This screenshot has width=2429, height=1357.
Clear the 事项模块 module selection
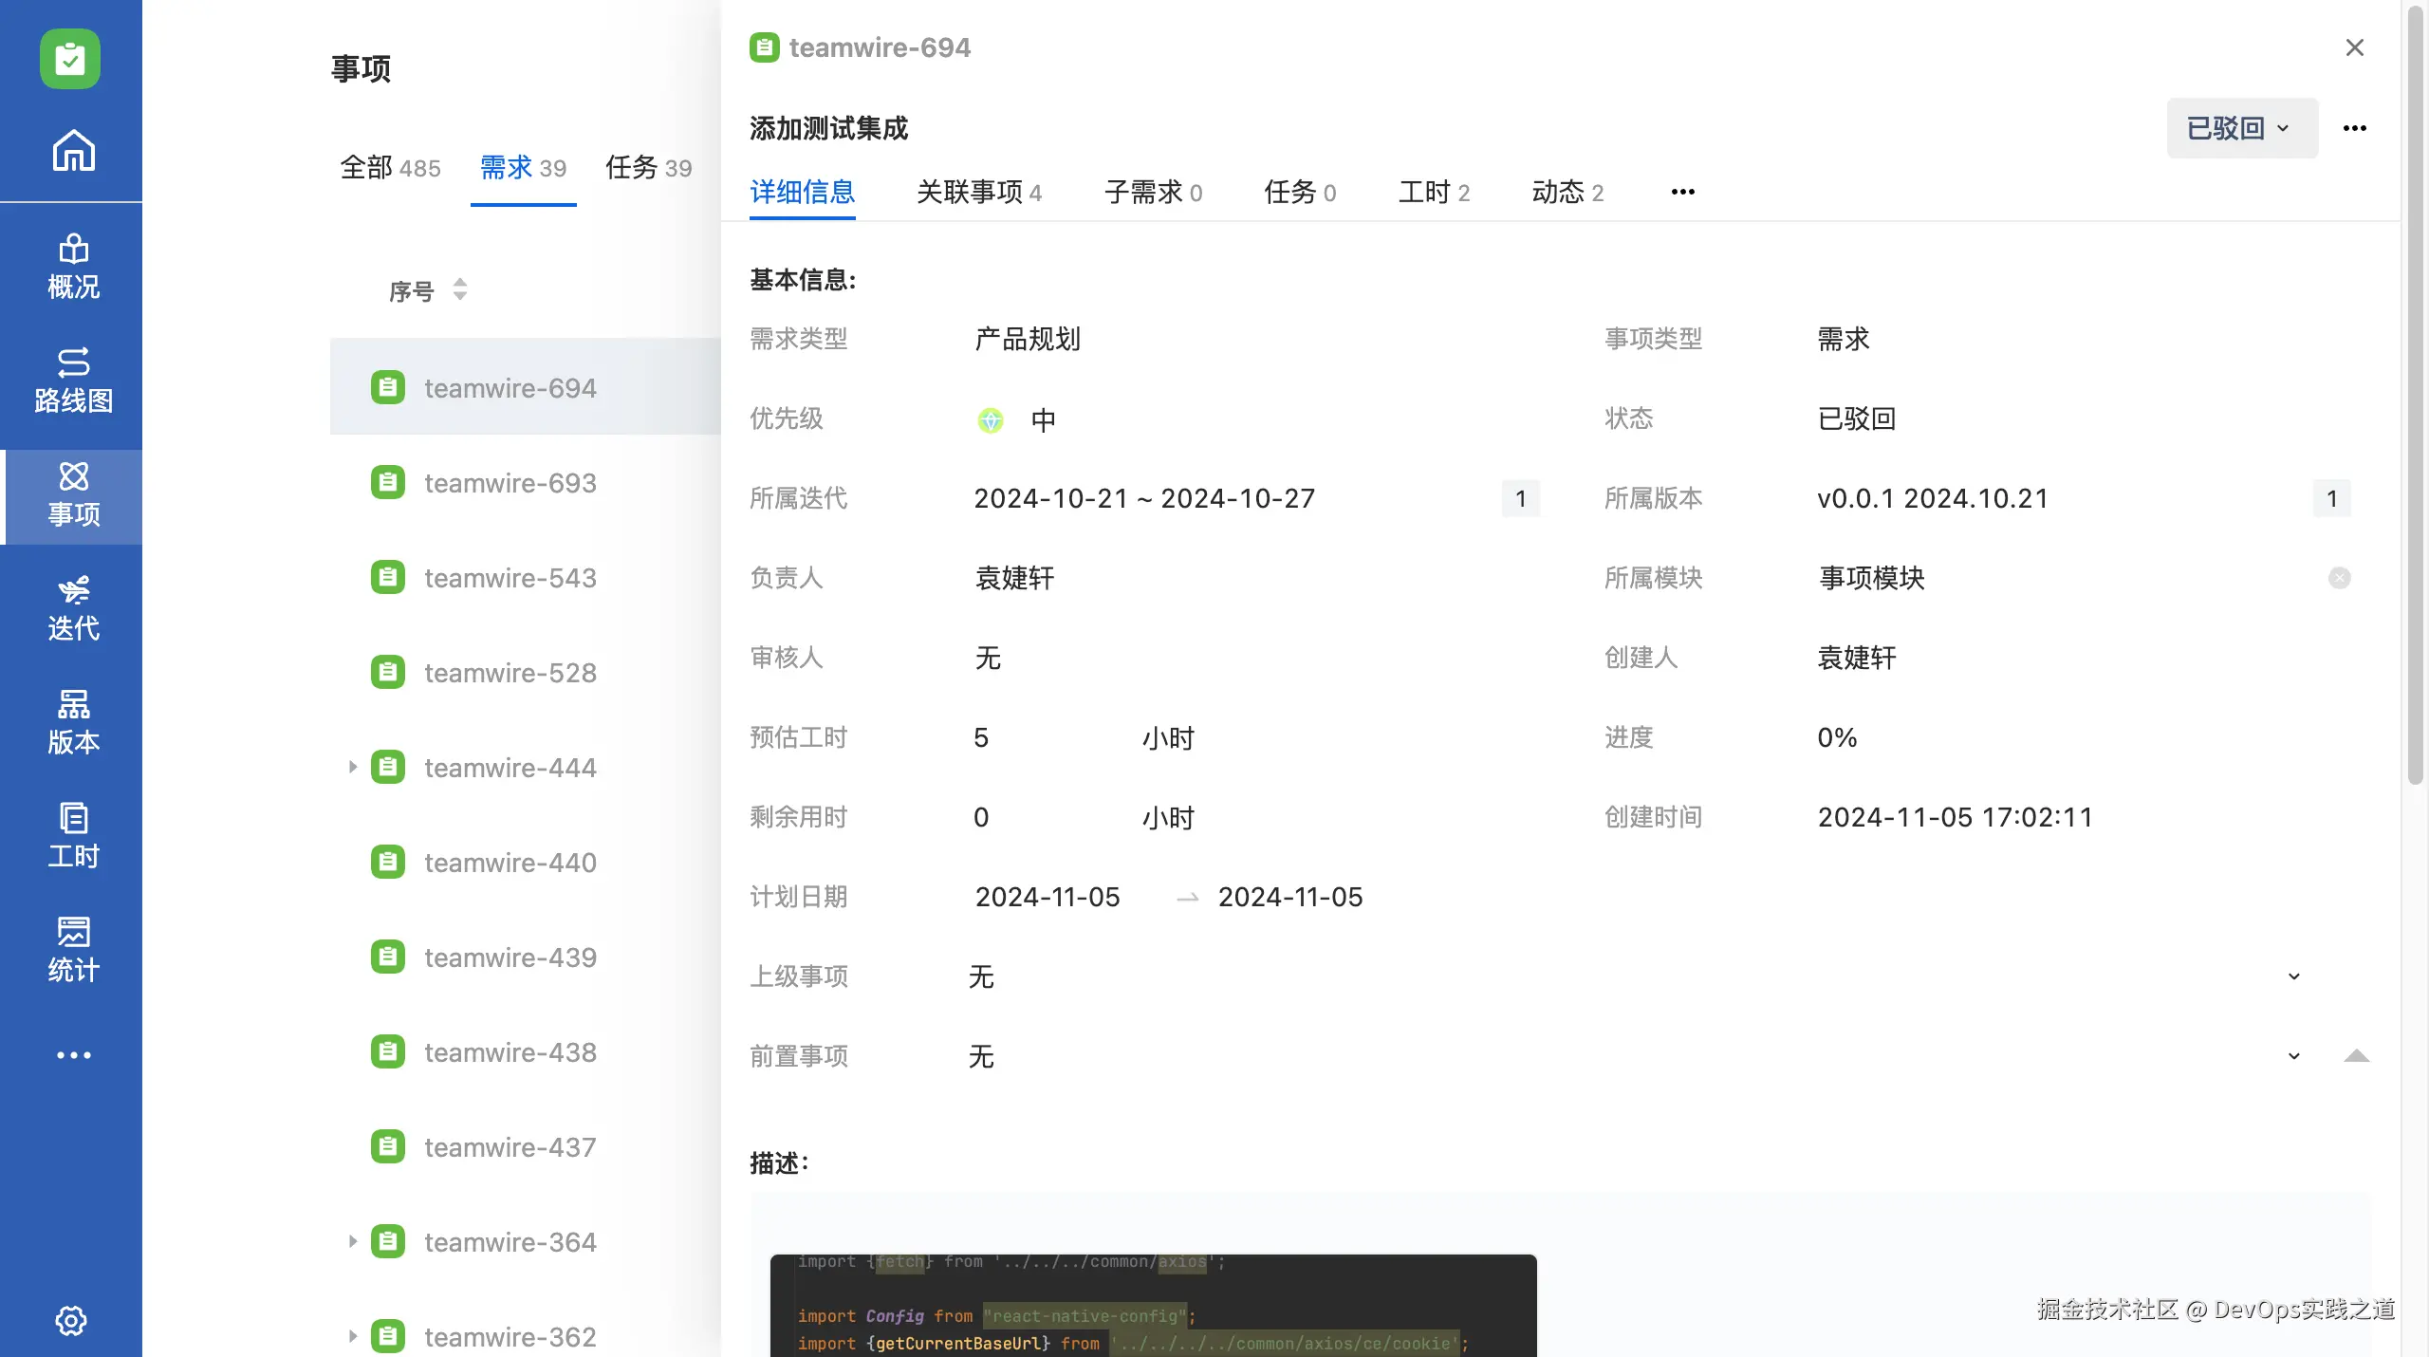click(x=2339, y=578)
